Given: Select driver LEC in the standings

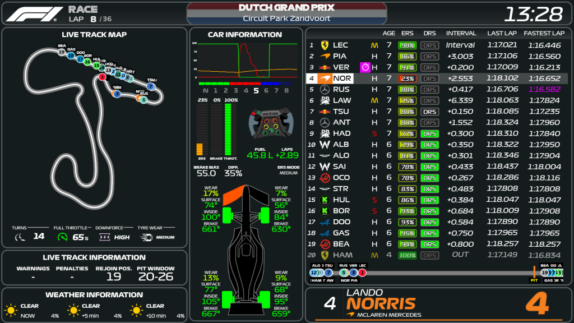Looking at the screenshot, I should pyautogui.click(x=437, y=45).
